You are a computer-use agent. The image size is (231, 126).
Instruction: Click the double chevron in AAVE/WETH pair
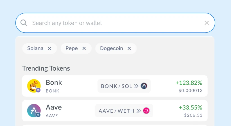pos(139,111)
